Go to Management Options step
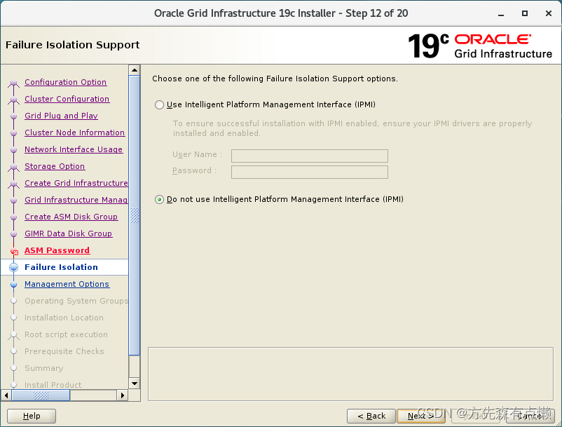Viewport: 562px width, 427px height. tap(67, 284)
